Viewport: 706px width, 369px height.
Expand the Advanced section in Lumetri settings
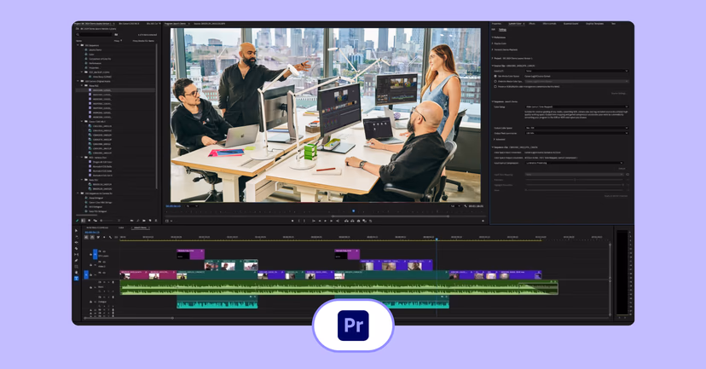point(495,140)
